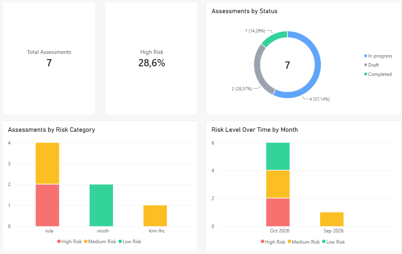Select Medium Risk legend in Risk Category chart
This screenshot has width=402, height=254.
pos(100,242)
